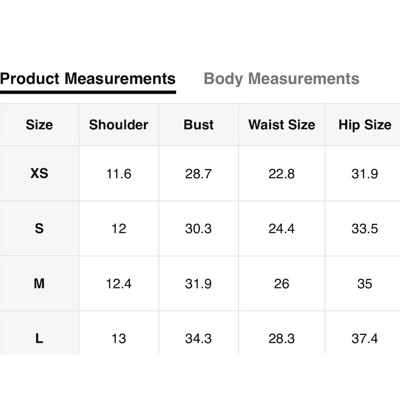Select the XS size row label

39,173
